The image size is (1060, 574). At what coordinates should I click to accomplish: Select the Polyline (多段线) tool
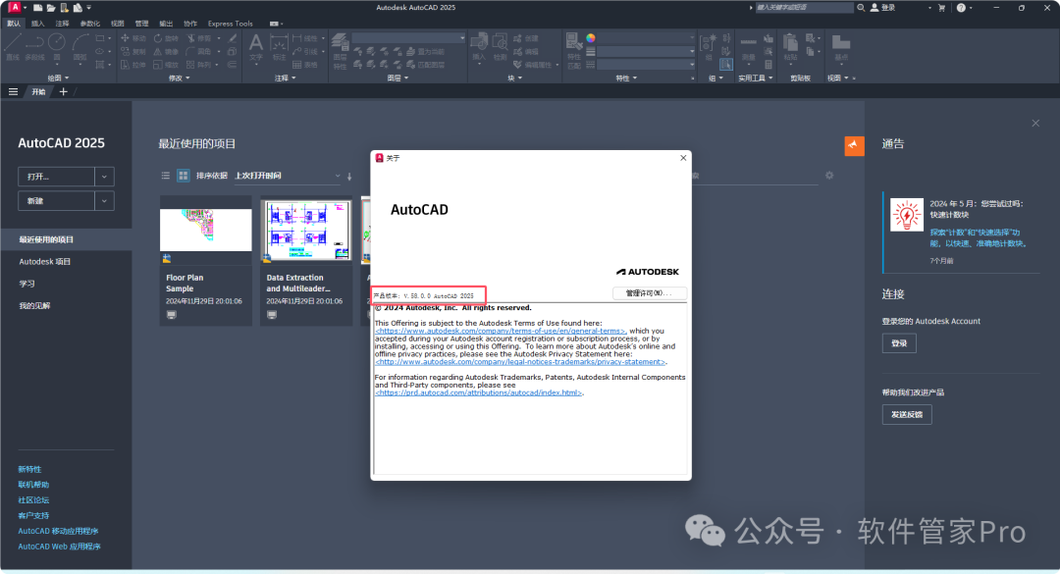click(x=34, y=46)
